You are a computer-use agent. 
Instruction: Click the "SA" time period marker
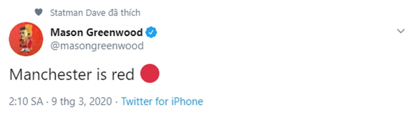coord(37,101)
